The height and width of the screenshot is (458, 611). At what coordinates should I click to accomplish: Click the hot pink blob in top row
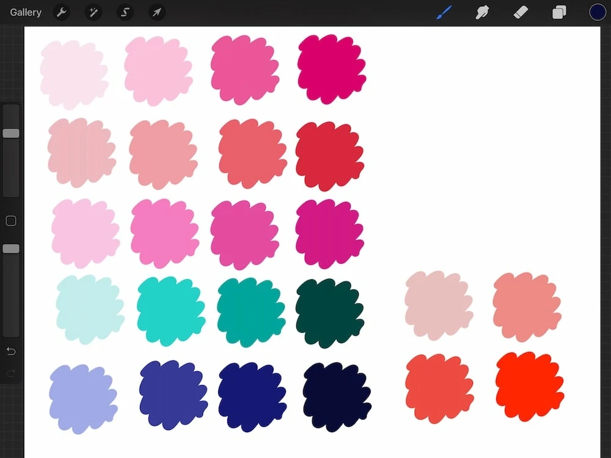245,70
